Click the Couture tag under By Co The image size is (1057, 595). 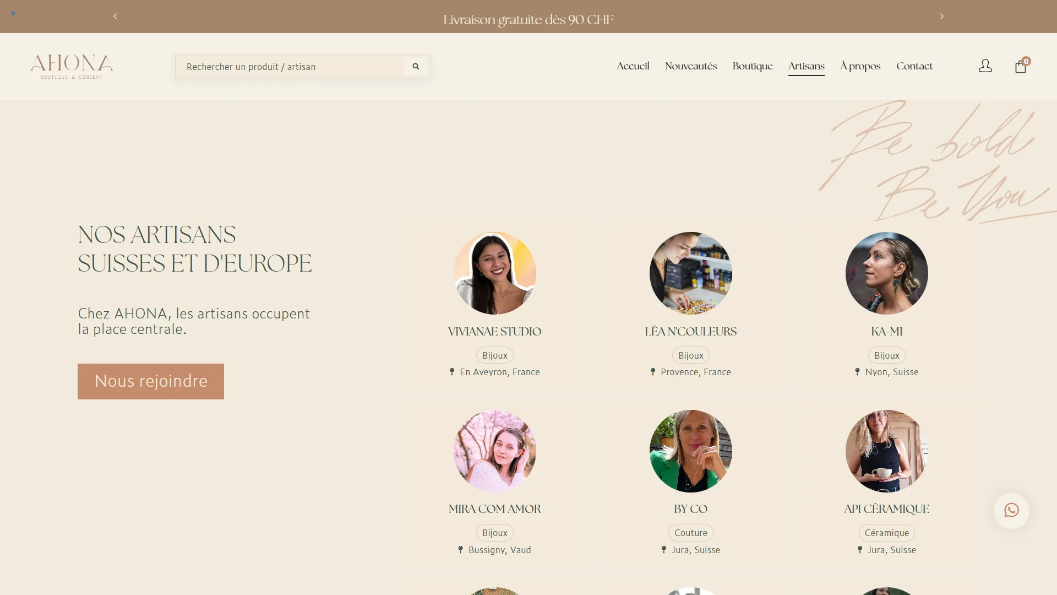(691, 533)
